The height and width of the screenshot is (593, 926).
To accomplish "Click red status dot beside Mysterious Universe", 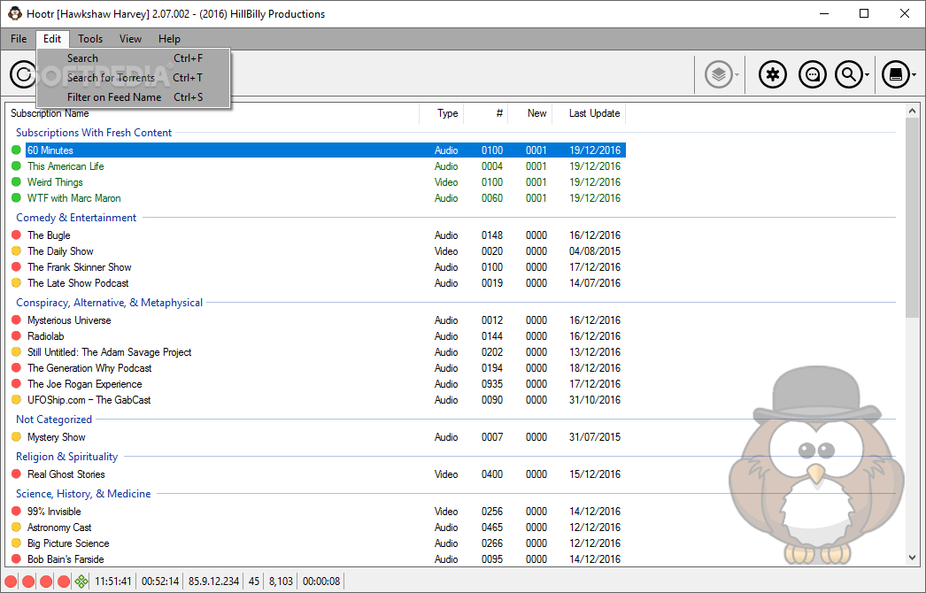I will (16, 320).
